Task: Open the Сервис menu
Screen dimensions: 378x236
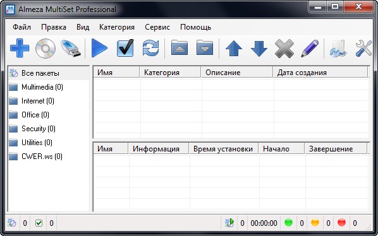Action: (x=157, y=27)
